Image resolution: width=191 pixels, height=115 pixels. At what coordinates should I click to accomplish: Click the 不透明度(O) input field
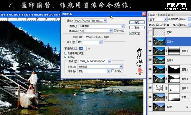(82, 49)
